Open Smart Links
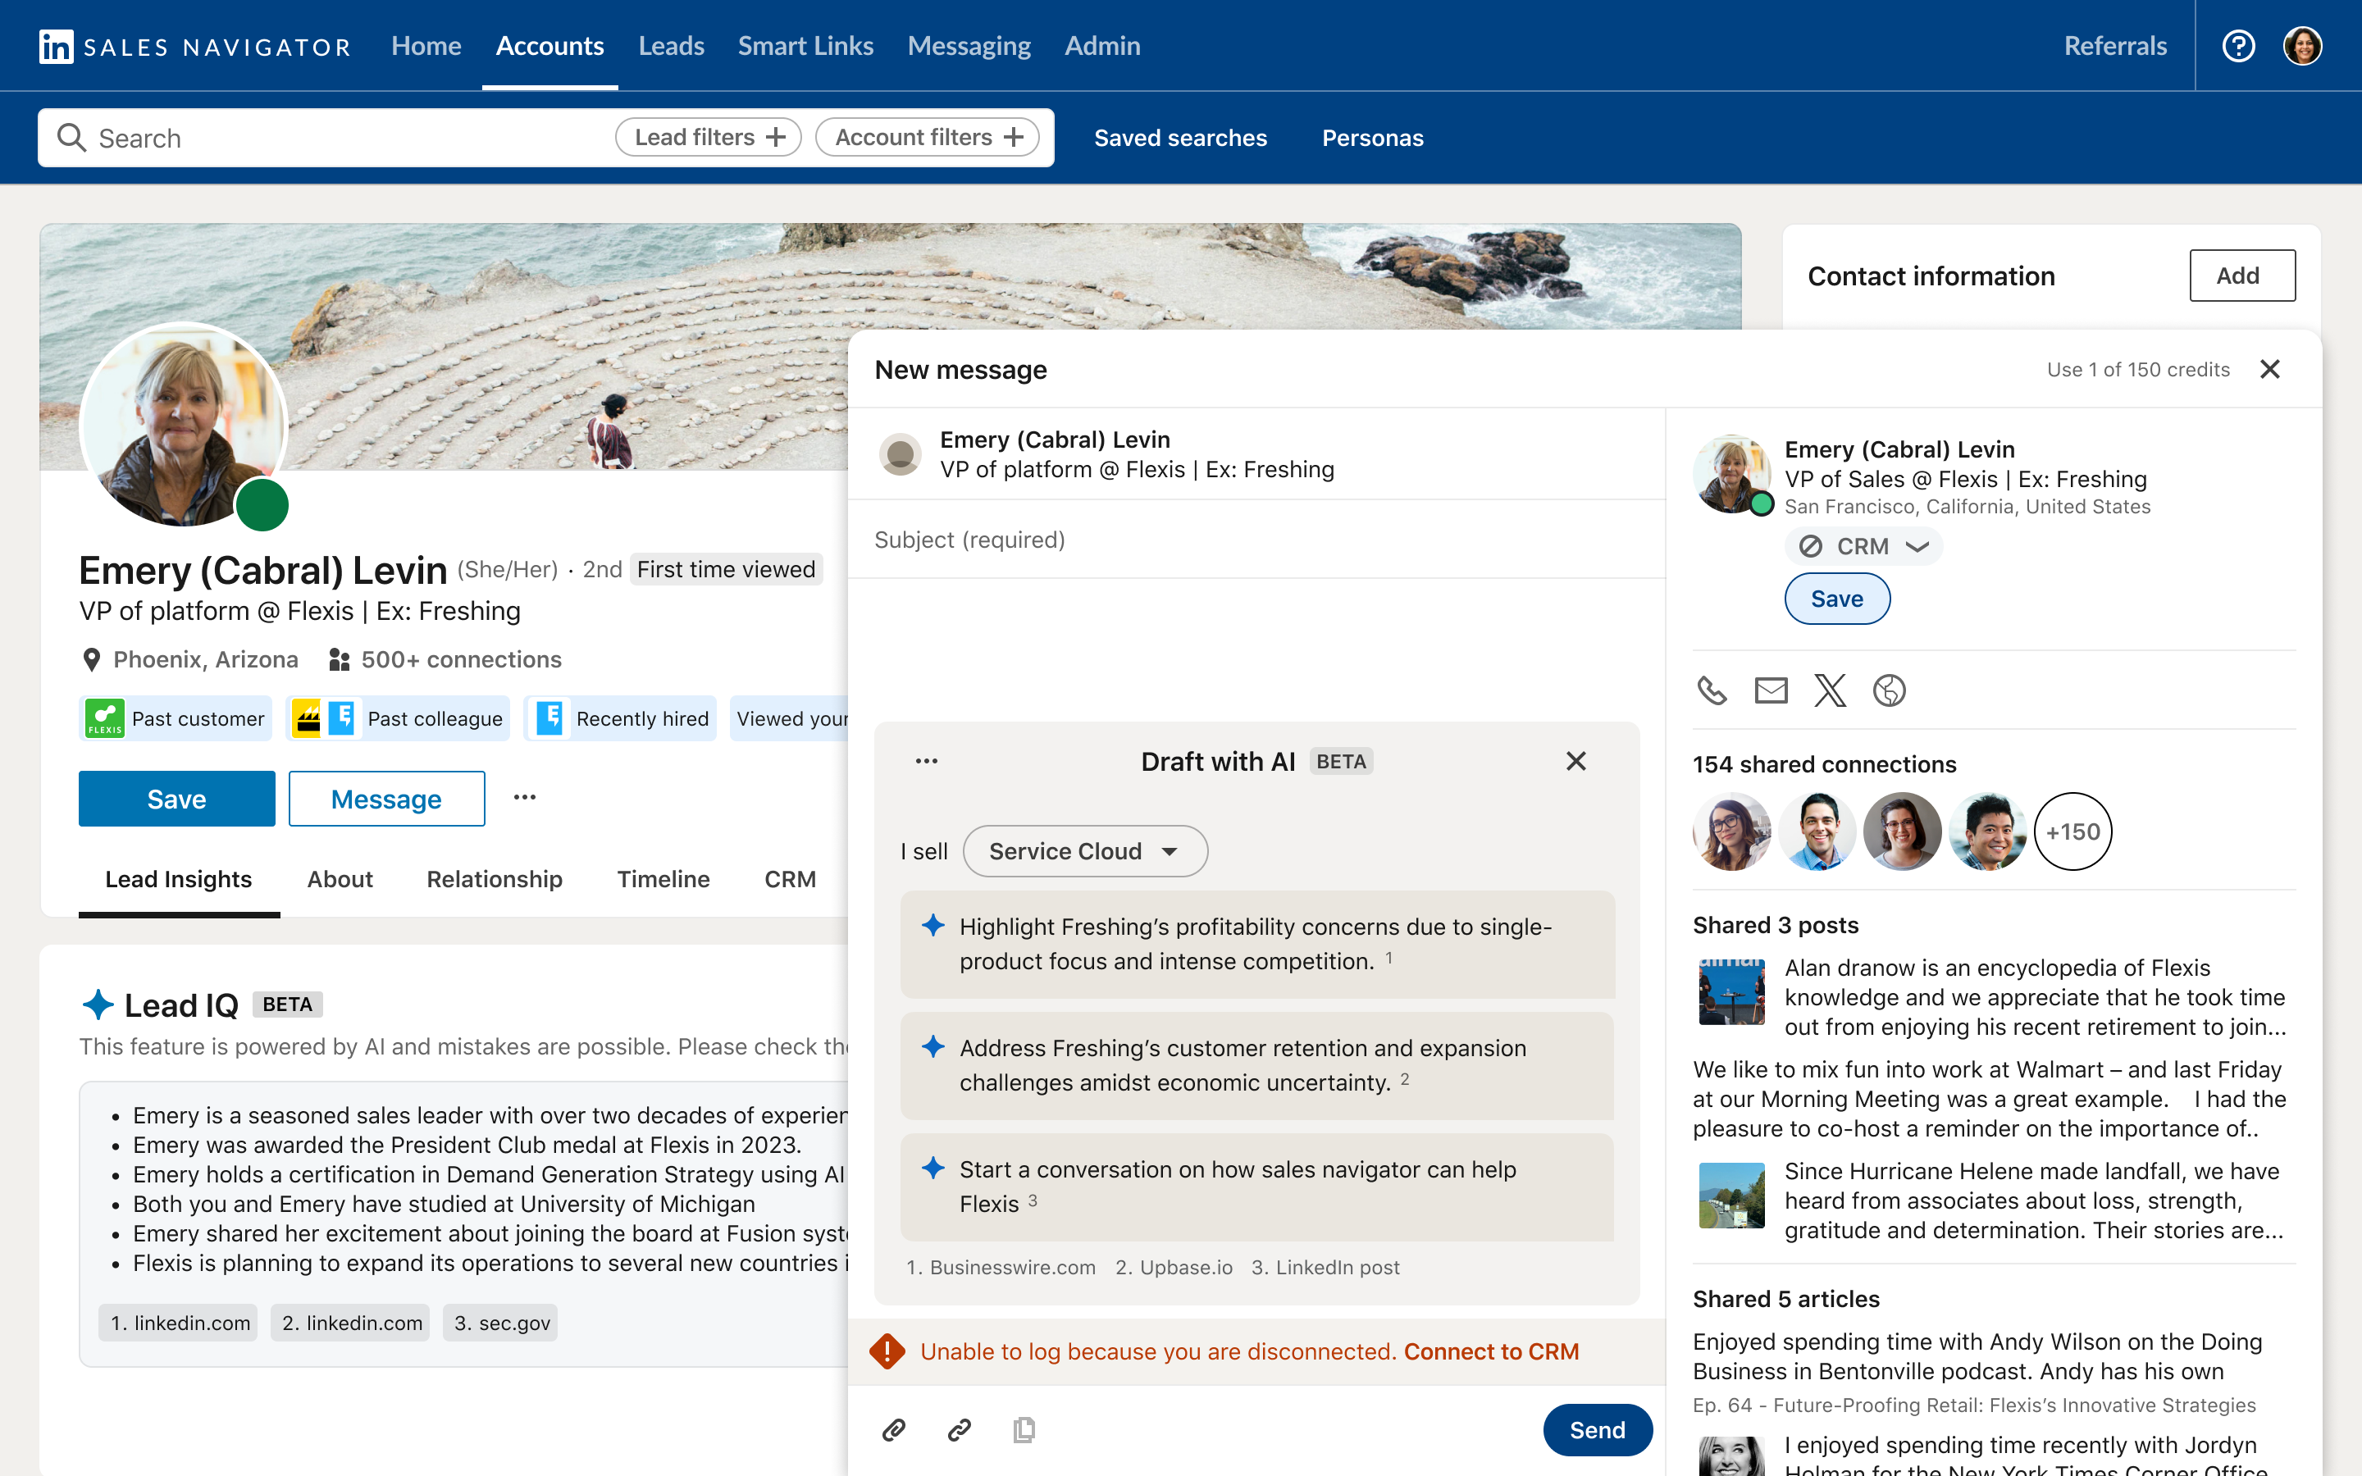This screenshot has width=2362, height=1476. click(x=805, y=46)
